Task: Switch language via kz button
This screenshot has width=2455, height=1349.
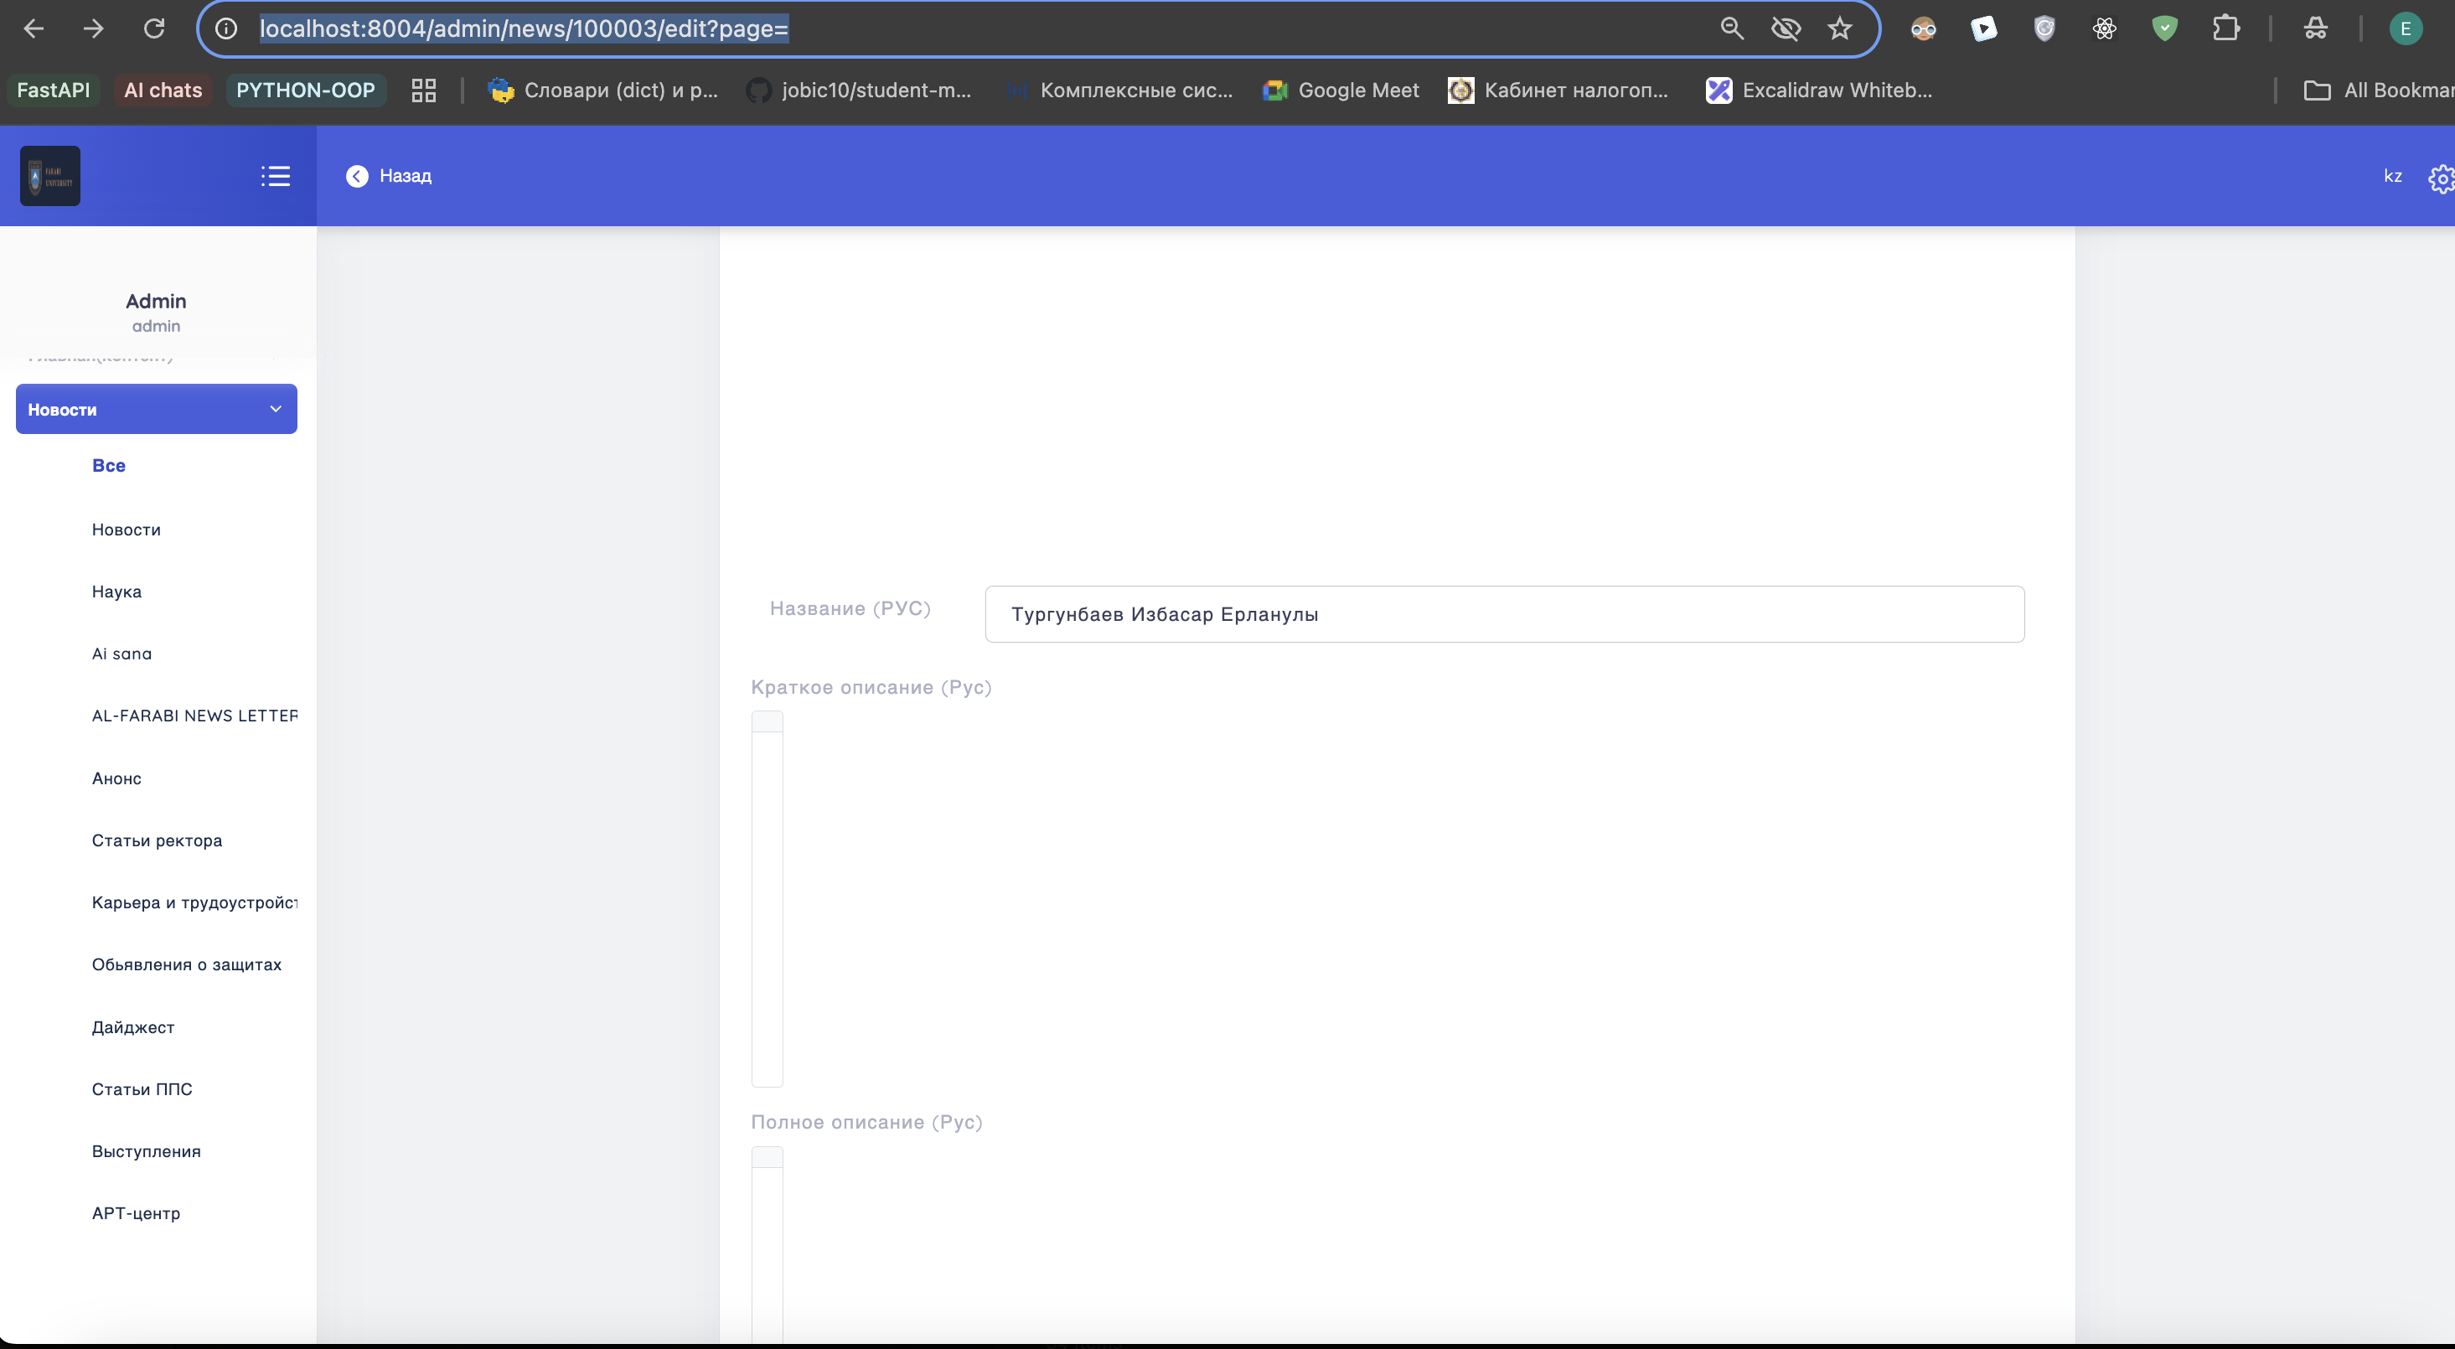Action: pos(2392,175)
